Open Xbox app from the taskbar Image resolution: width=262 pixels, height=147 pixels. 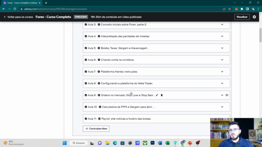pos(145,143)
